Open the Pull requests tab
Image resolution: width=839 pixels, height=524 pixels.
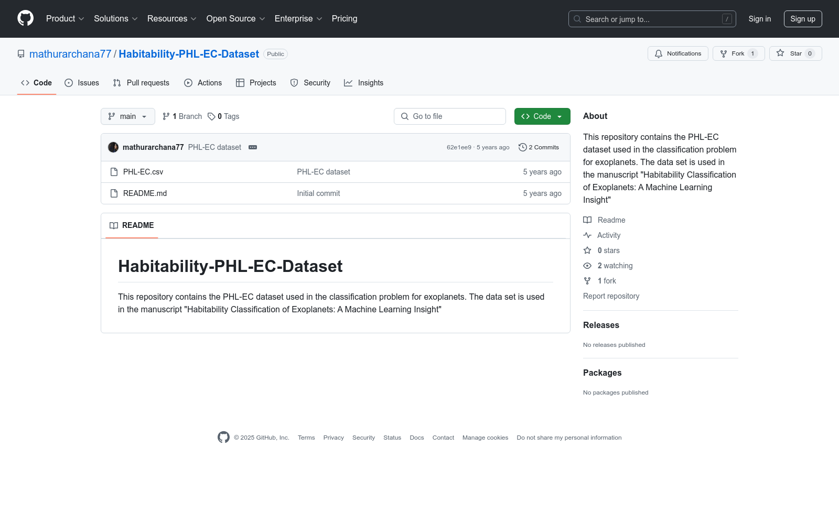pyautogui.click(x=141, y=83)
